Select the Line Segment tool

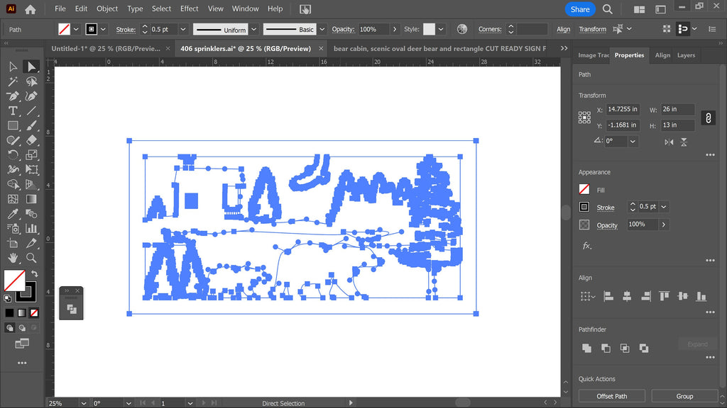31,111
